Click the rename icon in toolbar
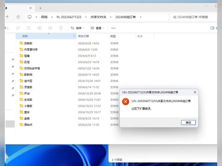 (x=39, y=28)
